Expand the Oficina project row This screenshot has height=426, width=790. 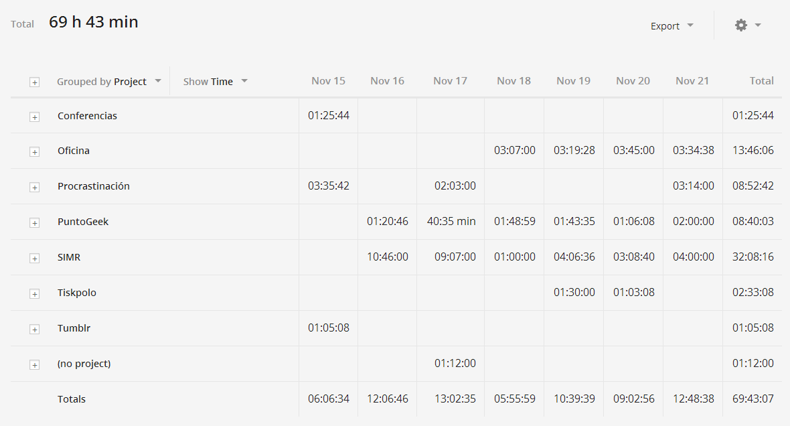pyautogui.click(x=34, y=152)
